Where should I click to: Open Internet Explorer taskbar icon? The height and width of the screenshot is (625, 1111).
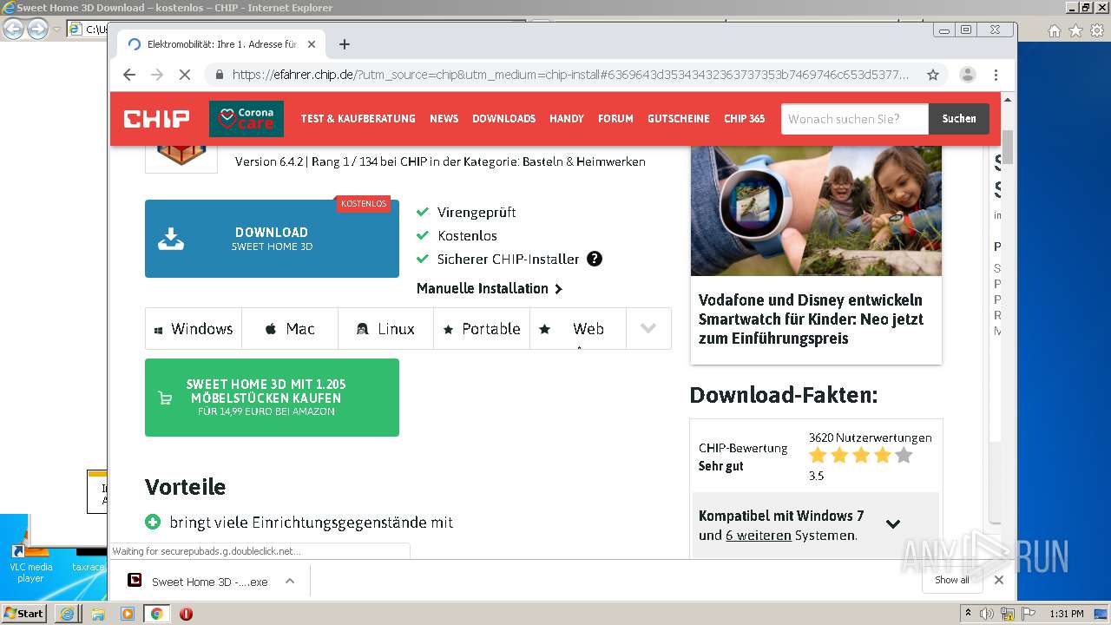(x=68, y=614)
